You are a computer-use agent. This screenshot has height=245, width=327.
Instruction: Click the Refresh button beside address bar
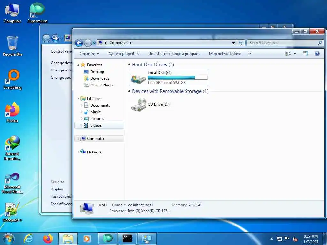[241, 43]
